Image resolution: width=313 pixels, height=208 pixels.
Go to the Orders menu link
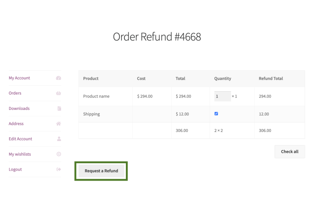pyautogui.click(x=15, y=93)
